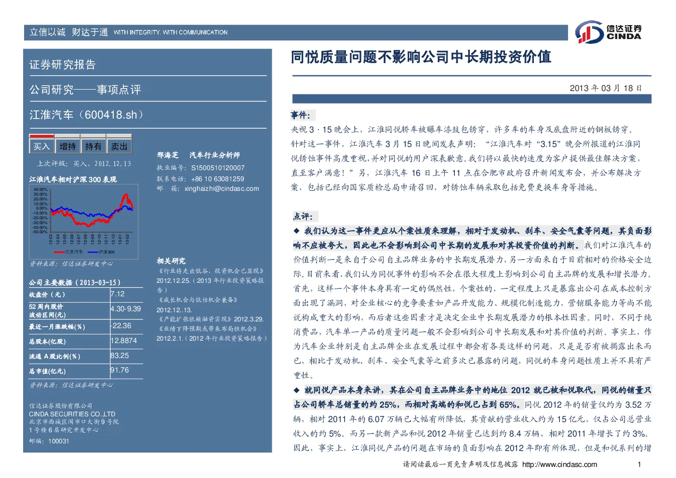Select the 增持 rating box
Image resolution: width=676 pixels, height=478 pixels.
[x=67, y=146]
